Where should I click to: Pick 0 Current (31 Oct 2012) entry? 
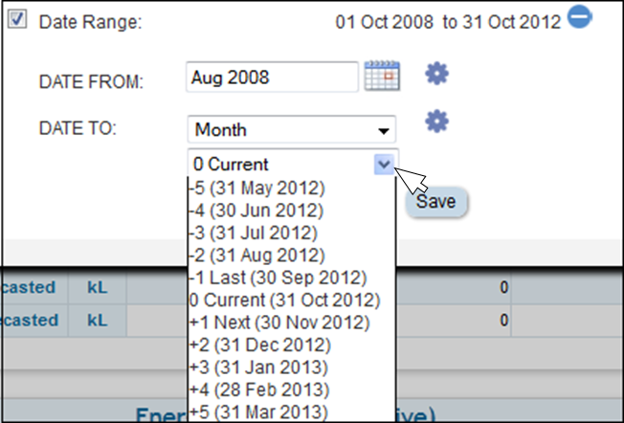click(x=285, y=301)
